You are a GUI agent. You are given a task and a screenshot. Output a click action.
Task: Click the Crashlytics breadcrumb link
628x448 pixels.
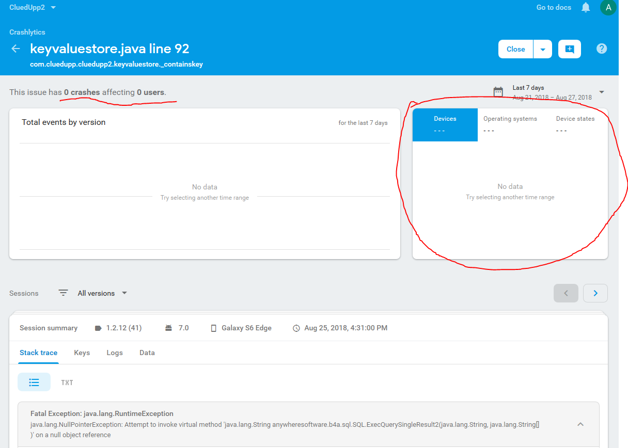(x=27, y=32)
